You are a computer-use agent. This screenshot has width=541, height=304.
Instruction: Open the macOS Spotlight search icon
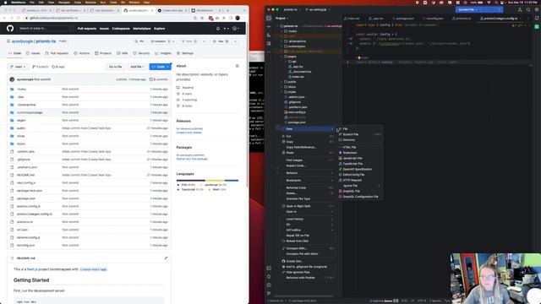tap(496, 3)
